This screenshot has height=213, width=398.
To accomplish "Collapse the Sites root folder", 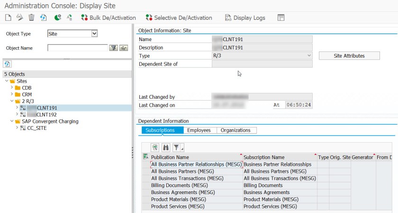I will tap(7, 81).
